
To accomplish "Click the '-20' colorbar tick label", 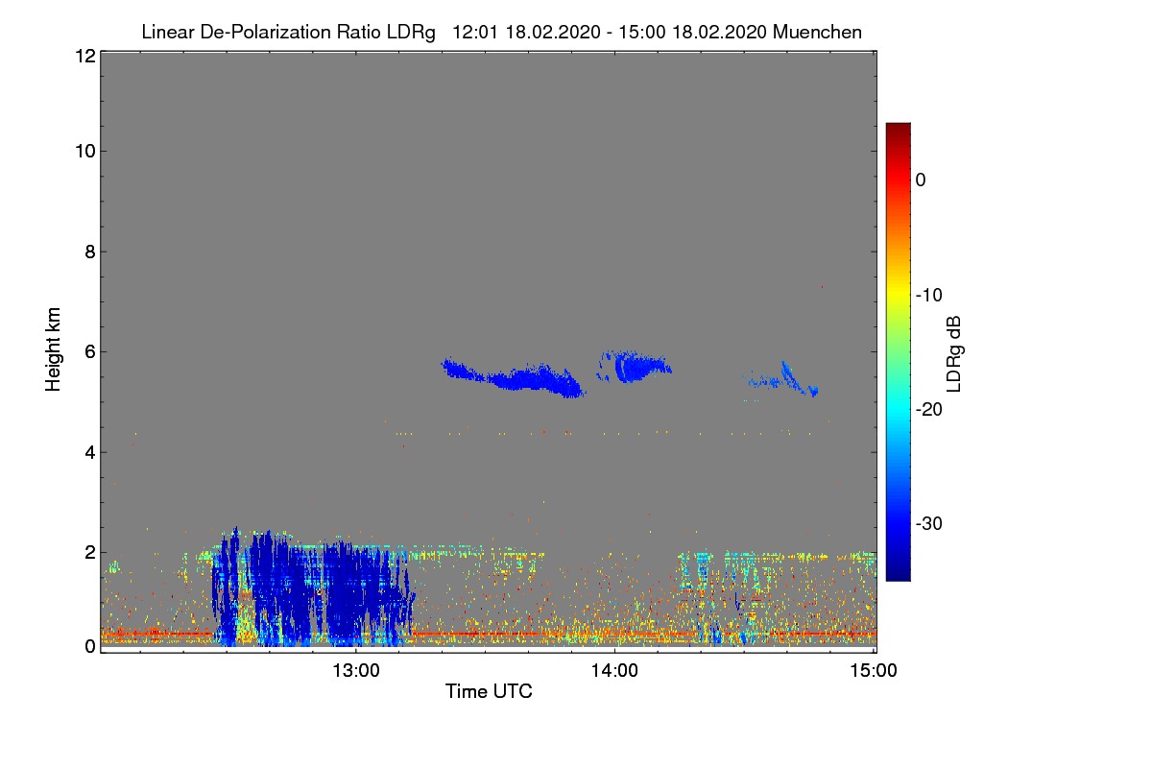I will pos(929,409).
